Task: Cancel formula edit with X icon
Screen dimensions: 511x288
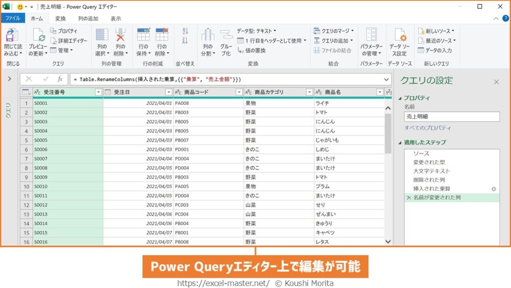Action: [x=29, y=79]
